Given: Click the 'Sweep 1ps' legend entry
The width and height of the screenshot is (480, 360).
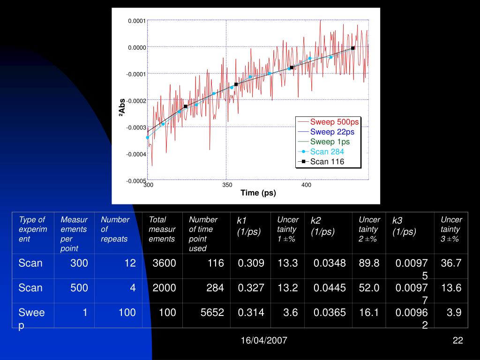Looking at the screenshot, I should tap(323, 142).
